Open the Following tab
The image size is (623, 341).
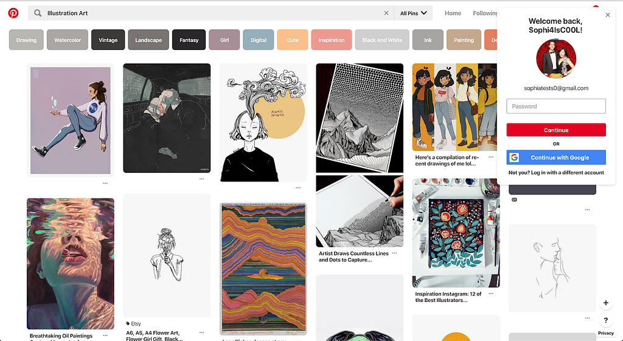[x=485, y=13]
